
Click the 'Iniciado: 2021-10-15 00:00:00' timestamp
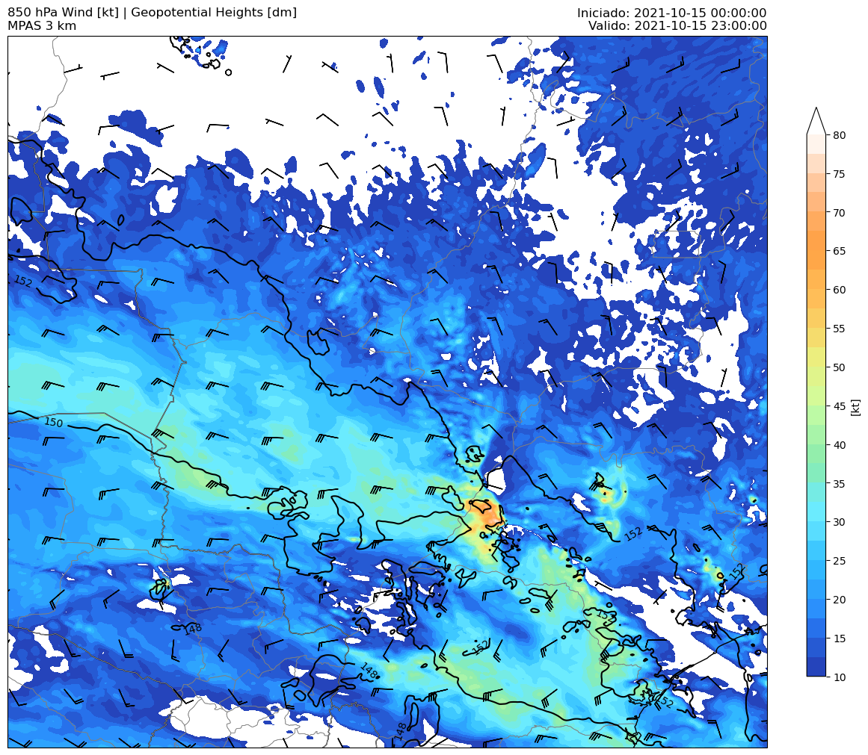pos(671,13)
